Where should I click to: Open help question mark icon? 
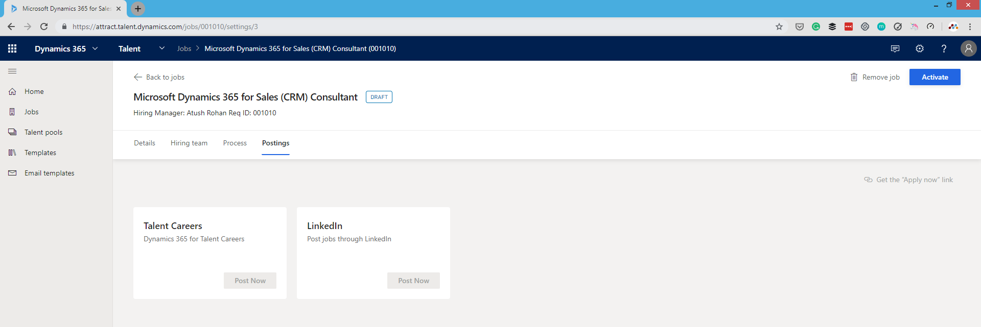click(x=944, y=48)
